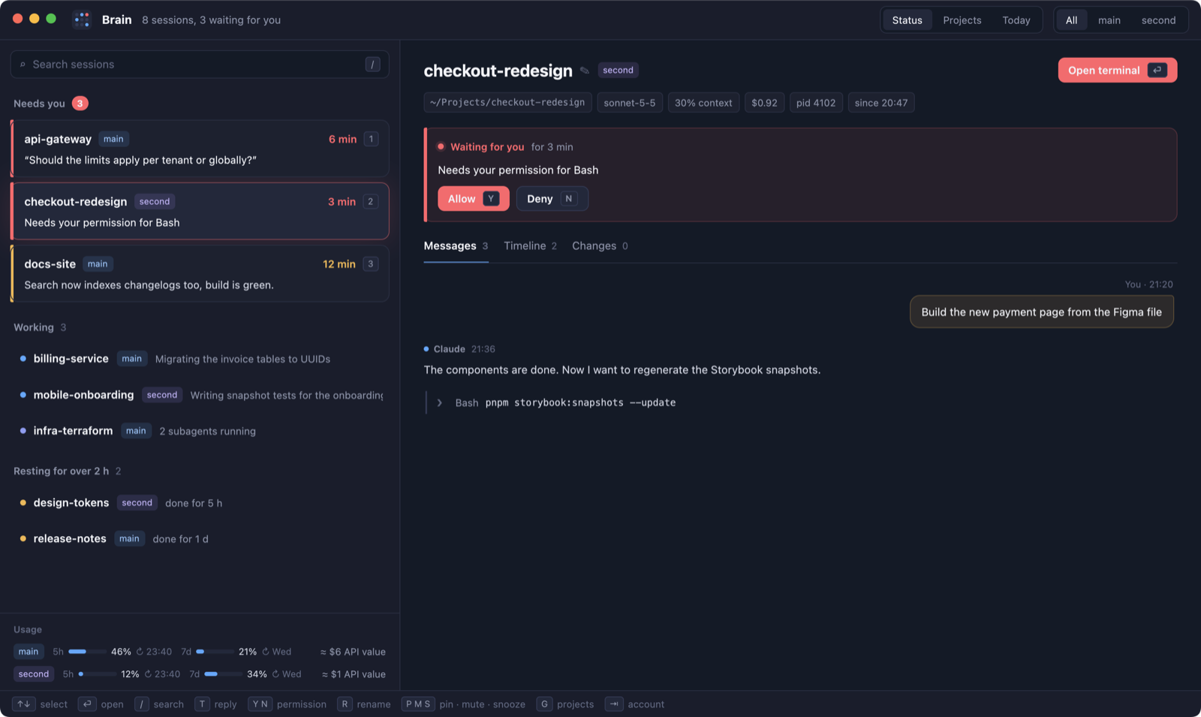Click the second 7d usage bar at 34%
Screen dimensions: 1201x717
222,674
